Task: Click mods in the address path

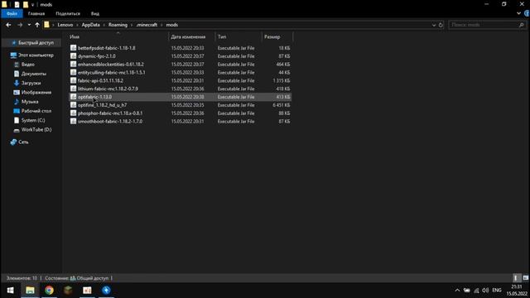Action: (171, 25)
